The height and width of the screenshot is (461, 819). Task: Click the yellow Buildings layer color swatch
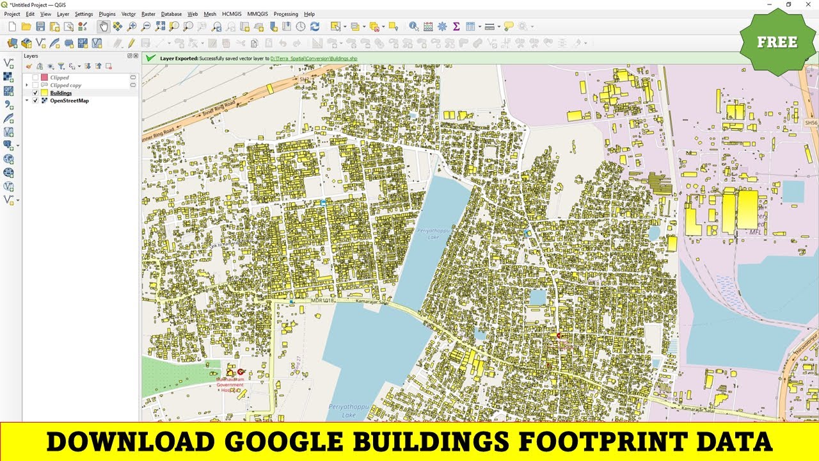pyautogui.click(x=44, y=93)
